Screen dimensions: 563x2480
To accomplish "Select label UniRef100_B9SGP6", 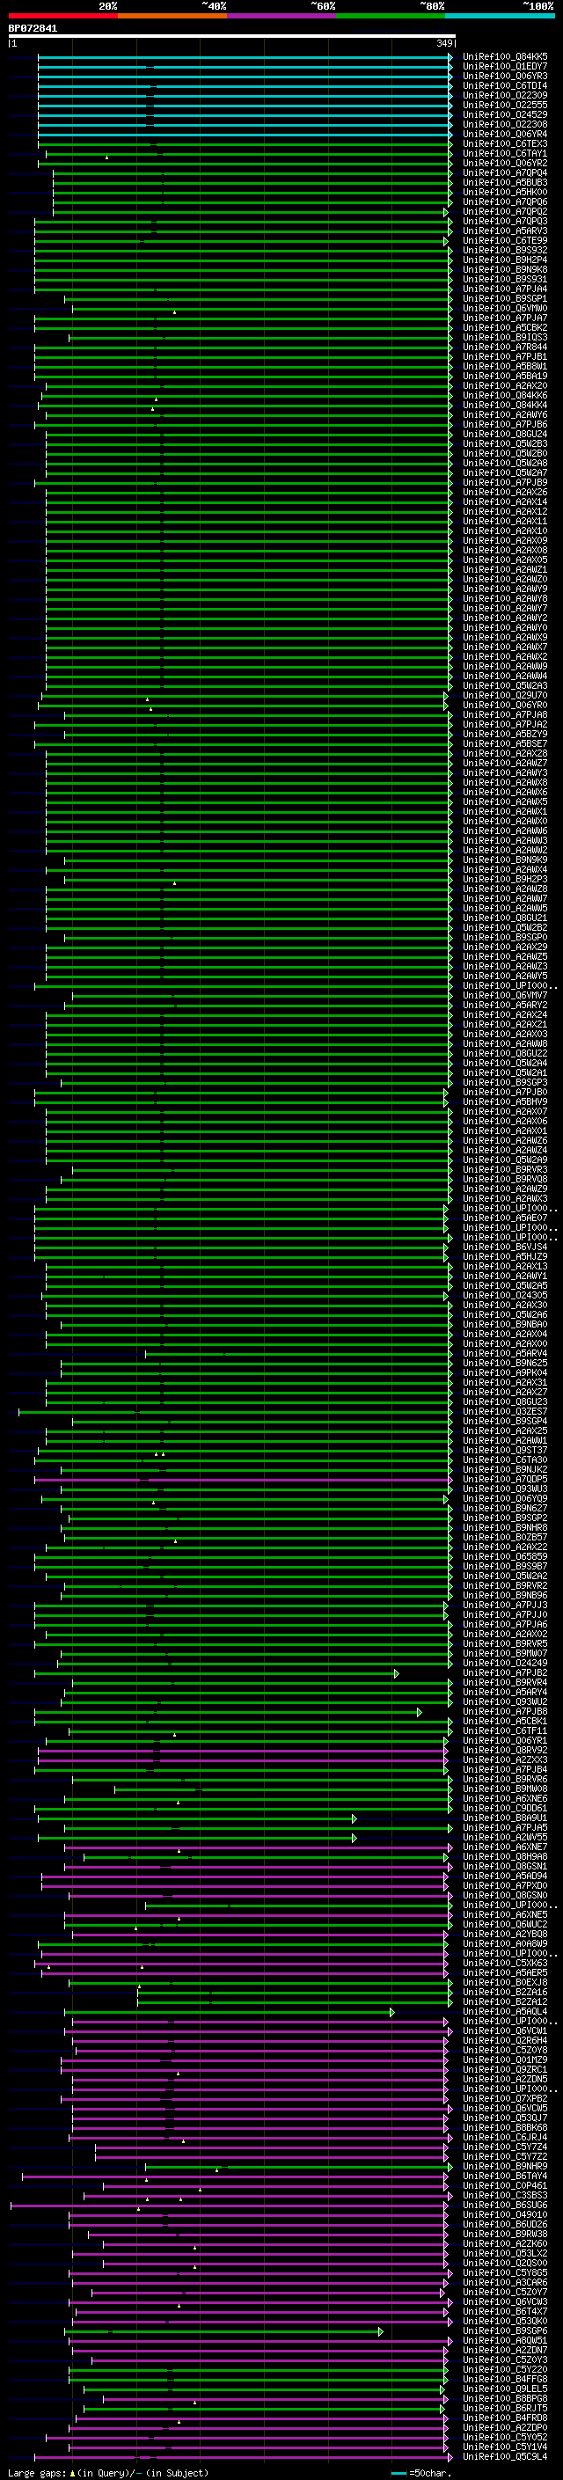I will click(504, 2330).
